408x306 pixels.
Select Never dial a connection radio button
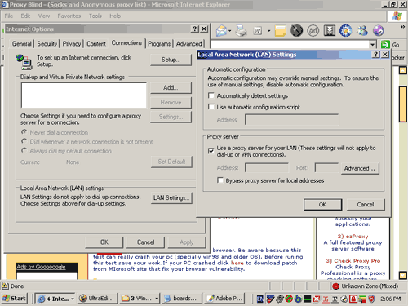click(24, 132)
